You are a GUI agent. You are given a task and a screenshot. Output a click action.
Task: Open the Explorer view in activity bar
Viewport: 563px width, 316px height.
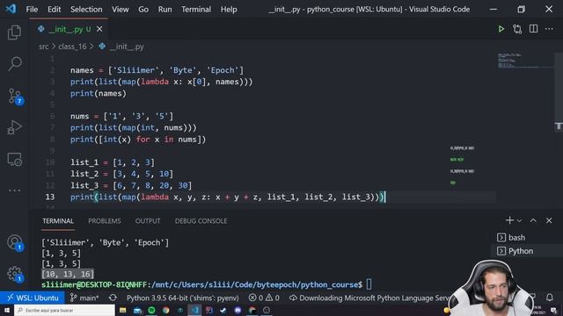click(14, 32)
